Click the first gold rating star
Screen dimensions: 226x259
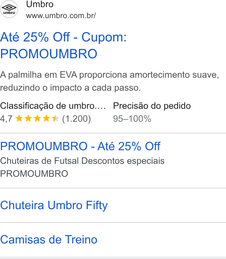tap(19, 118)
